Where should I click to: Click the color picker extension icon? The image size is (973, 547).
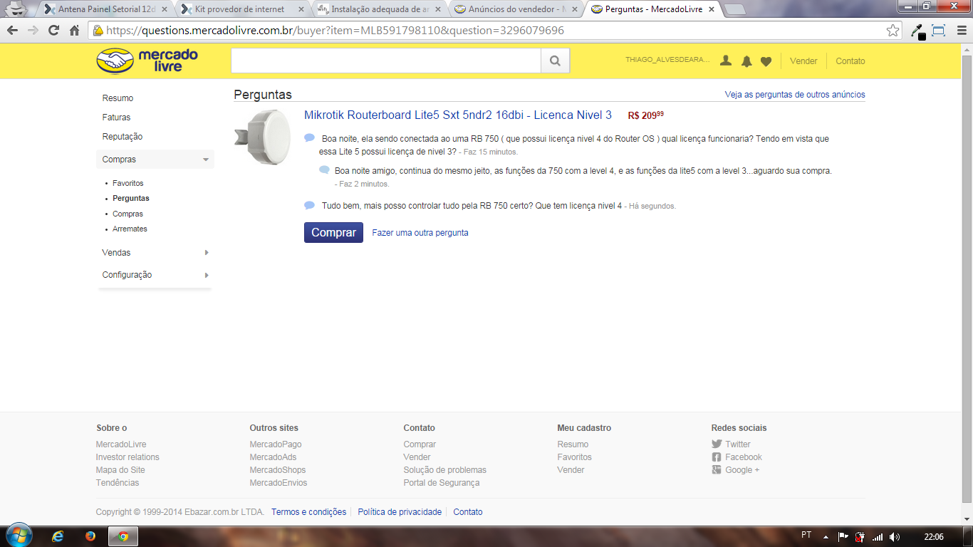(x=918, y=31)
